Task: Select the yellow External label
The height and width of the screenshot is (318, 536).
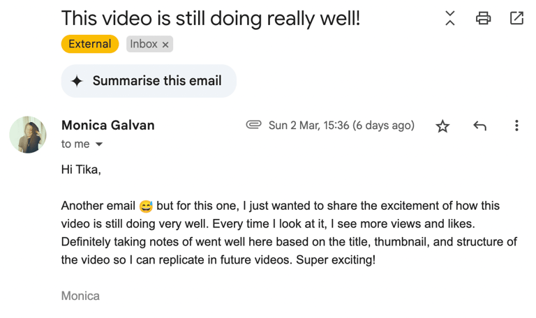Action: point(89,44)
